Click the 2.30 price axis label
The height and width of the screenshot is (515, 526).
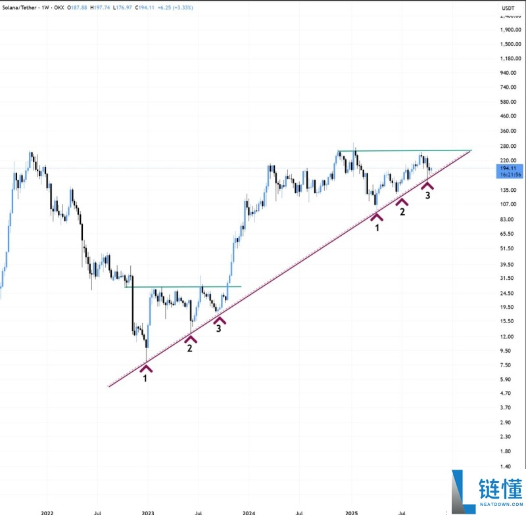(506, 436)
